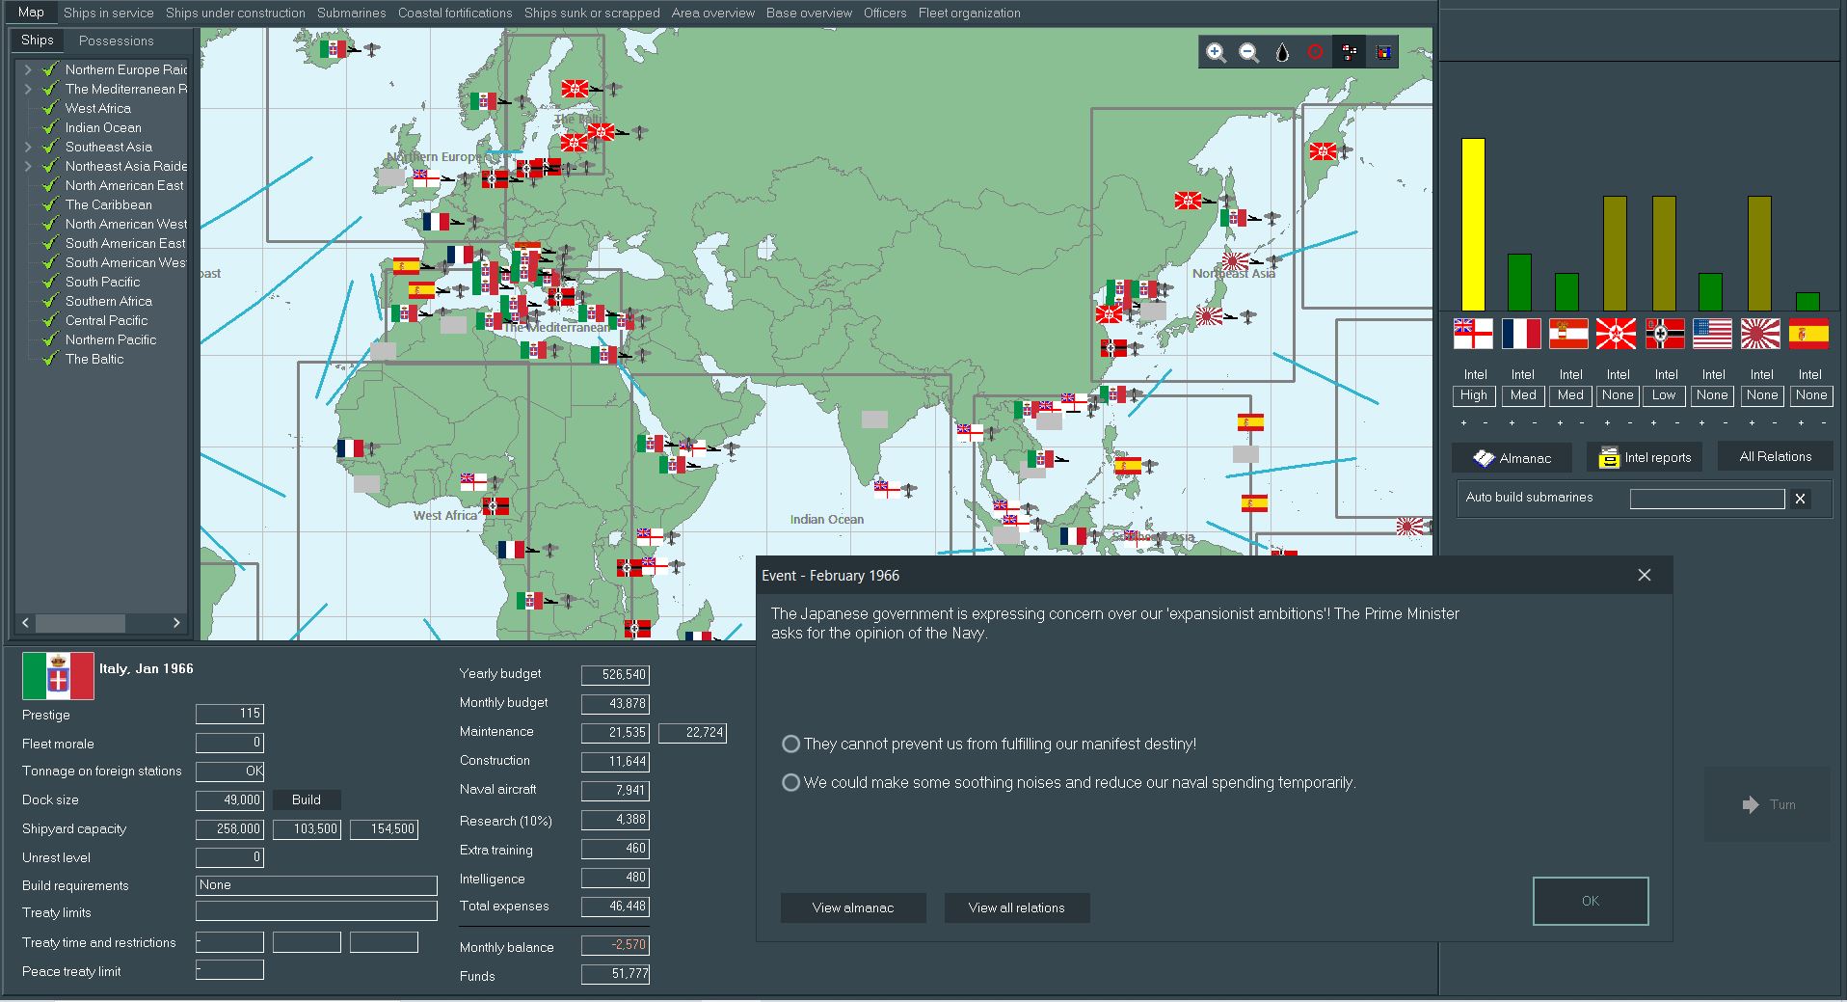1847x1002 pixels.
Task: Zoom in on the world map
Action: click(x=1216, y=53)
